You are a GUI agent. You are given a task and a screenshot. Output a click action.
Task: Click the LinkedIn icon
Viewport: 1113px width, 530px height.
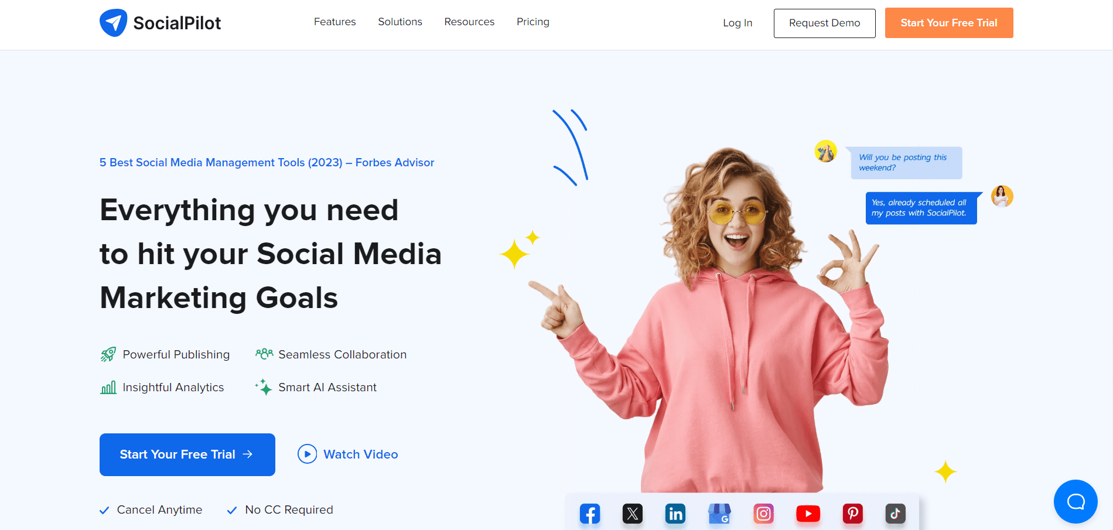pyautogui.click(x=675, y=514)
